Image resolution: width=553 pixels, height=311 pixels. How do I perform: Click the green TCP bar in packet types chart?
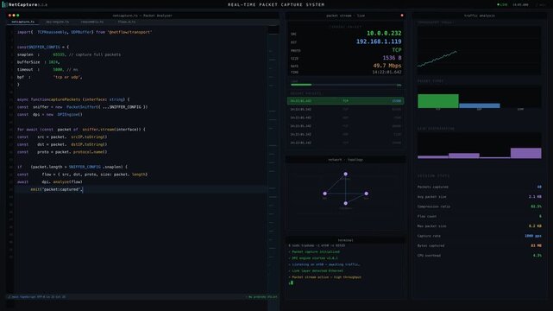(x=438, y=101)
